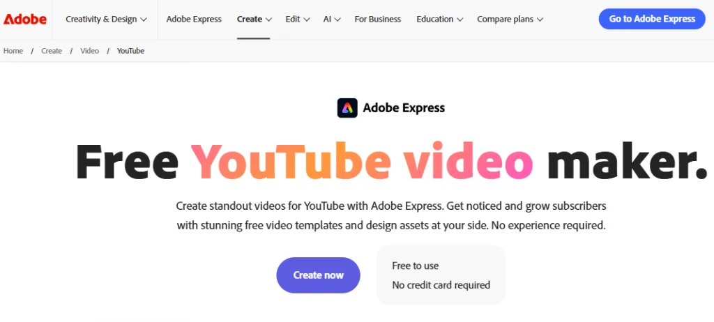Open the Video breadcrumb link
The image size is (714, 322).
coord(90,51)
